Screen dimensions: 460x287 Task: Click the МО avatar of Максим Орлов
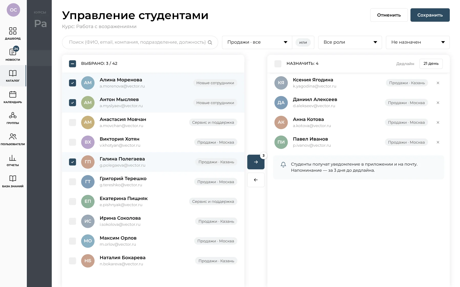click(88, 241)
